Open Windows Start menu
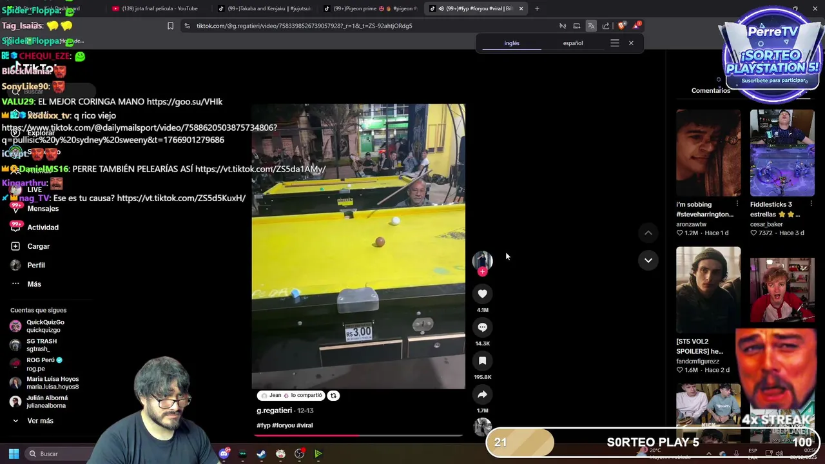The image size is (825, 464). coord(14,454)
